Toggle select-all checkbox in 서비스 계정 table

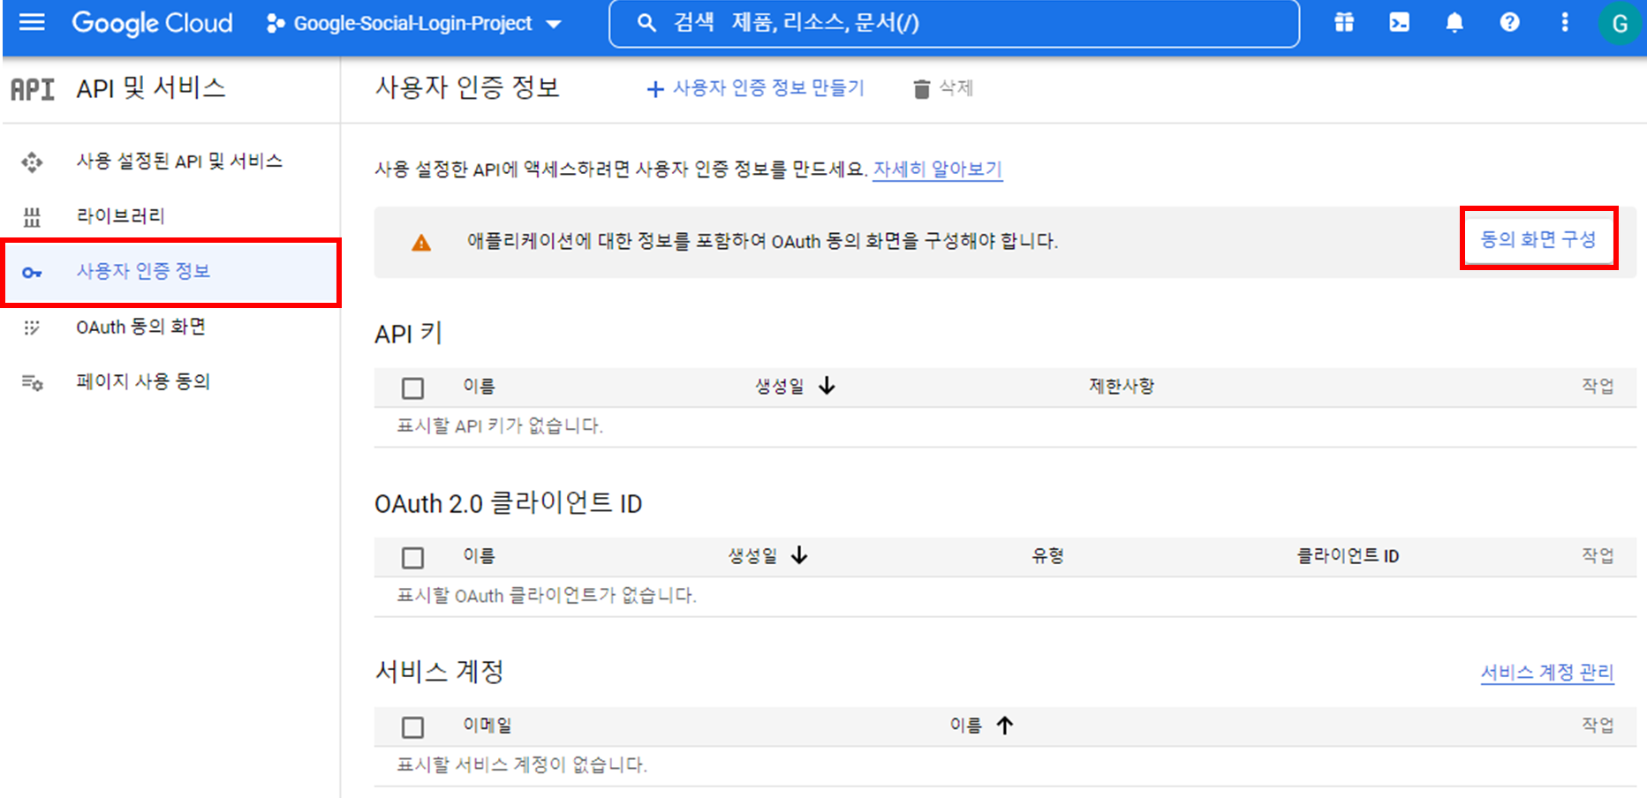[412, 727]
